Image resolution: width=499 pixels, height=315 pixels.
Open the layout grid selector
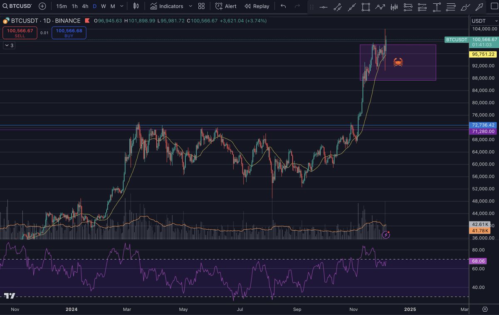(x=201, y=6)
